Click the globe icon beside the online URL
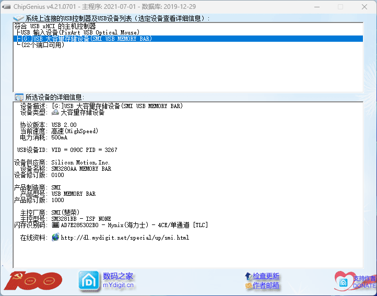 pyautogui.click(x=55, y=238)
